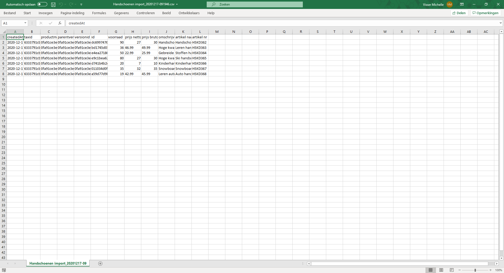The image size is (504, 273).
Task: Open the Formules ribbon tab
Action: [x=99, y=13]
